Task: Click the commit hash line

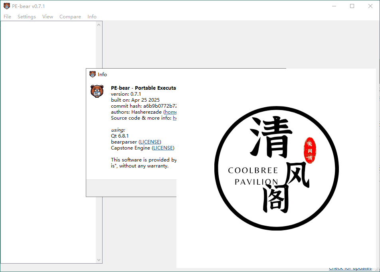Action: click(x=144, y=106)
